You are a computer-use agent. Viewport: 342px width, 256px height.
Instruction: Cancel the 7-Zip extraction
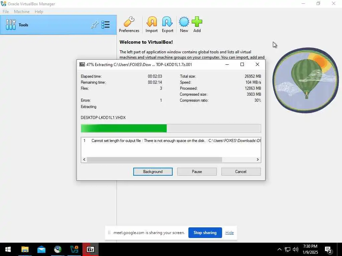click(241, 172)
